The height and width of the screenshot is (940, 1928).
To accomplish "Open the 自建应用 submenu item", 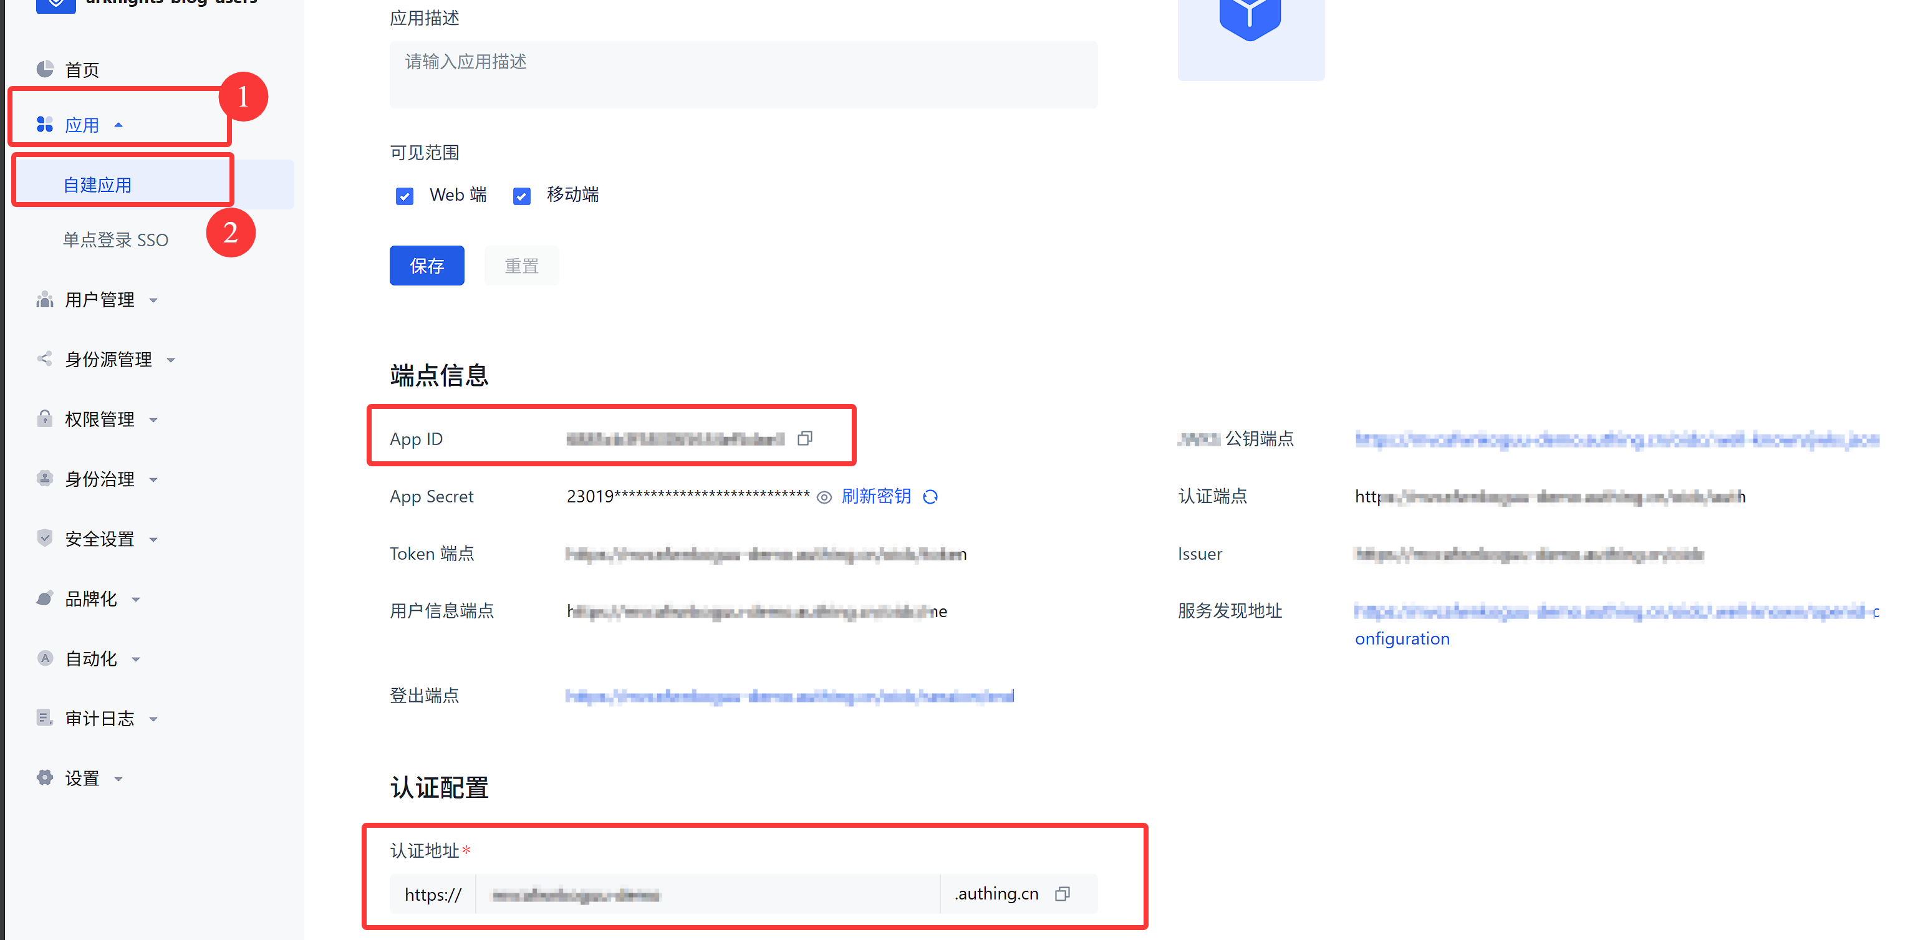I will point(97,185).
